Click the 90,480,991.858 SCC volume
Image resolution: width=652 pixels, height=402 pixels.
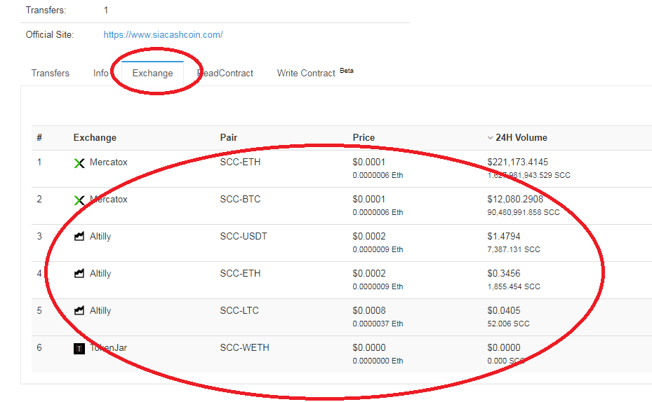(524, 212)
